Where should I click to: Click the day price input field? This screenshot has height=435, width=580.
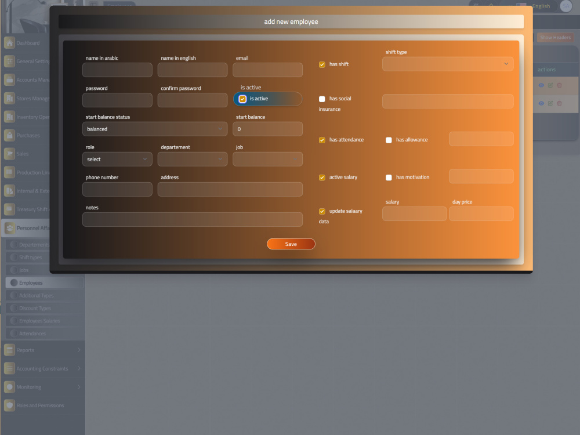481,214
